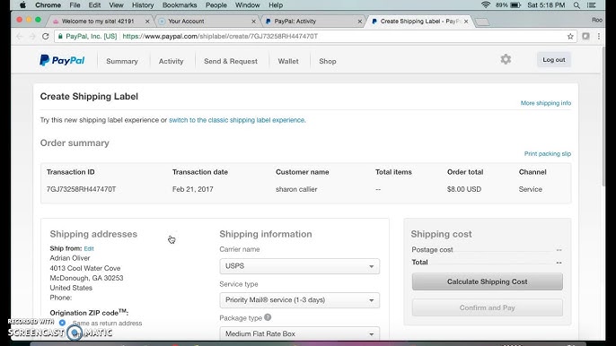616x346 pixels.
Task: Open Spotlight search in the menu bar
Action: coord(576,5)
